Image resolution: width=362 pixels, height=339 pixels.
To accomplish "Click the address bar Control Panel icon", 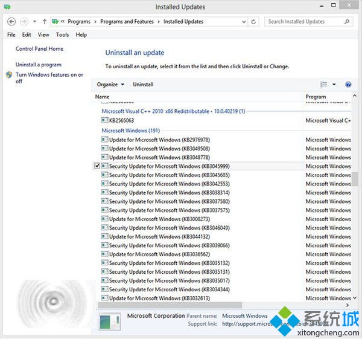I will pyautogui.click(x=57, y=21).
